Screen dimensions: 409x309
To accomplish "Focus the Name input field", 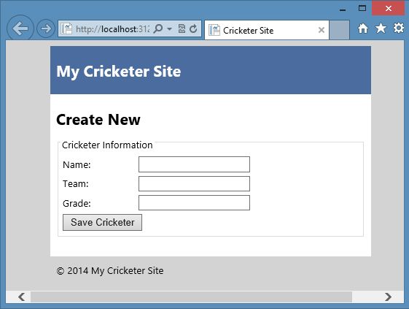I will tap(194, 164).
